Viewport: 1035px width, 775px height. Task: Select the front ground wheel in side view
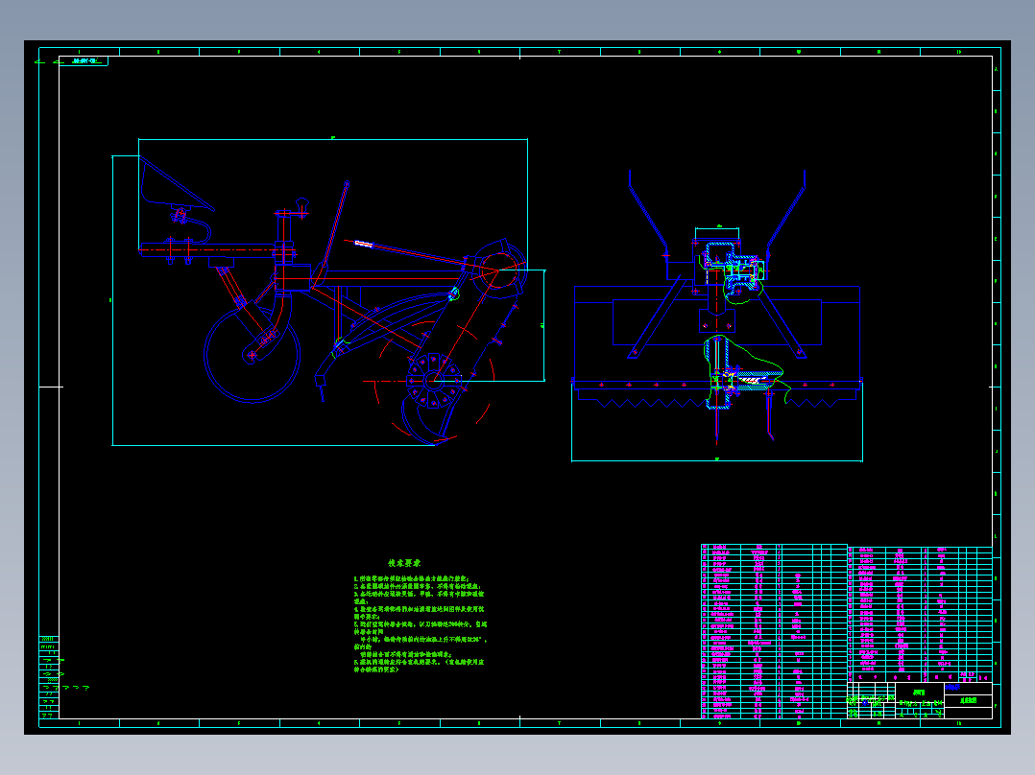click(253, 355)
